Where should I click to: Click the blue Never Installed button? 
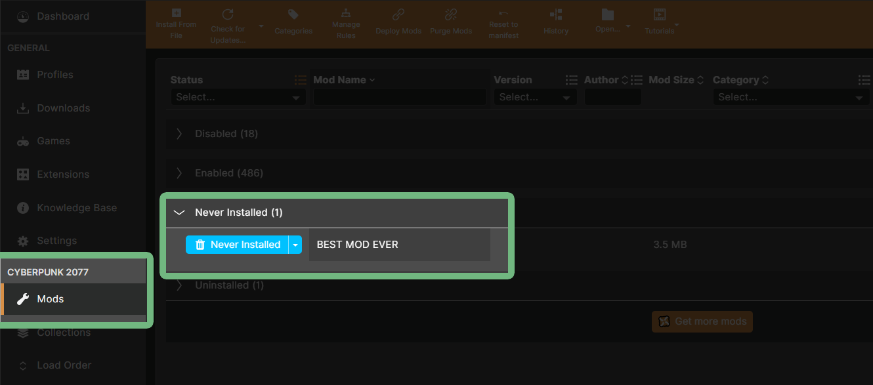coord(238,245)
